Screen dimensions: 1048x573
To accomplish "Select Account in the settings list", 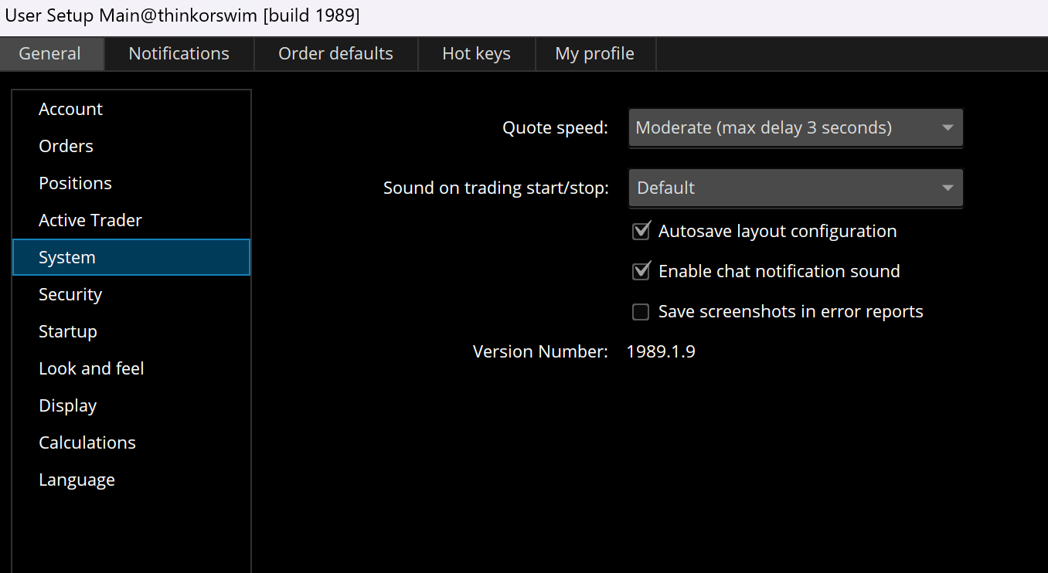I will pos(71,110).
